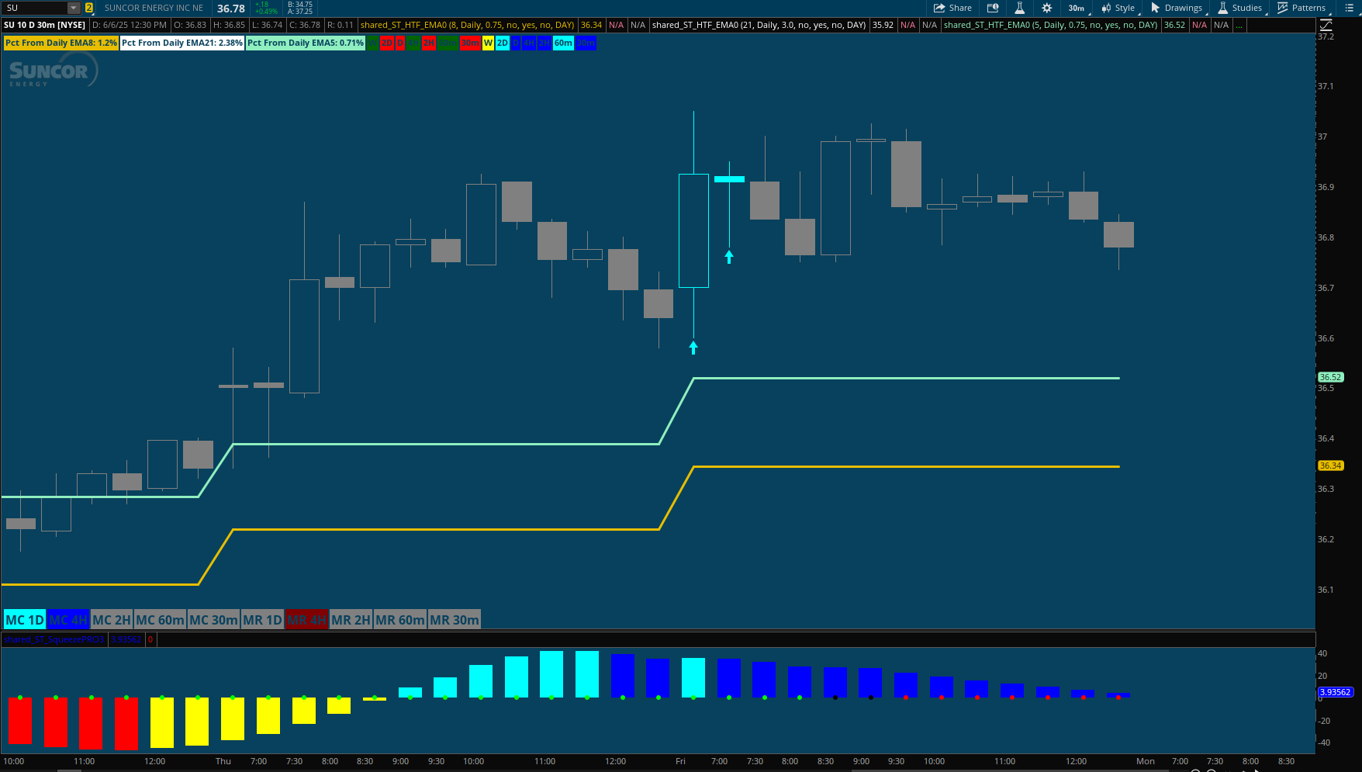Viewport: 1362px width, 772px height.
Task: Toggle the MR 30m label
Action: pyautogui.click(x=455, y=620)
